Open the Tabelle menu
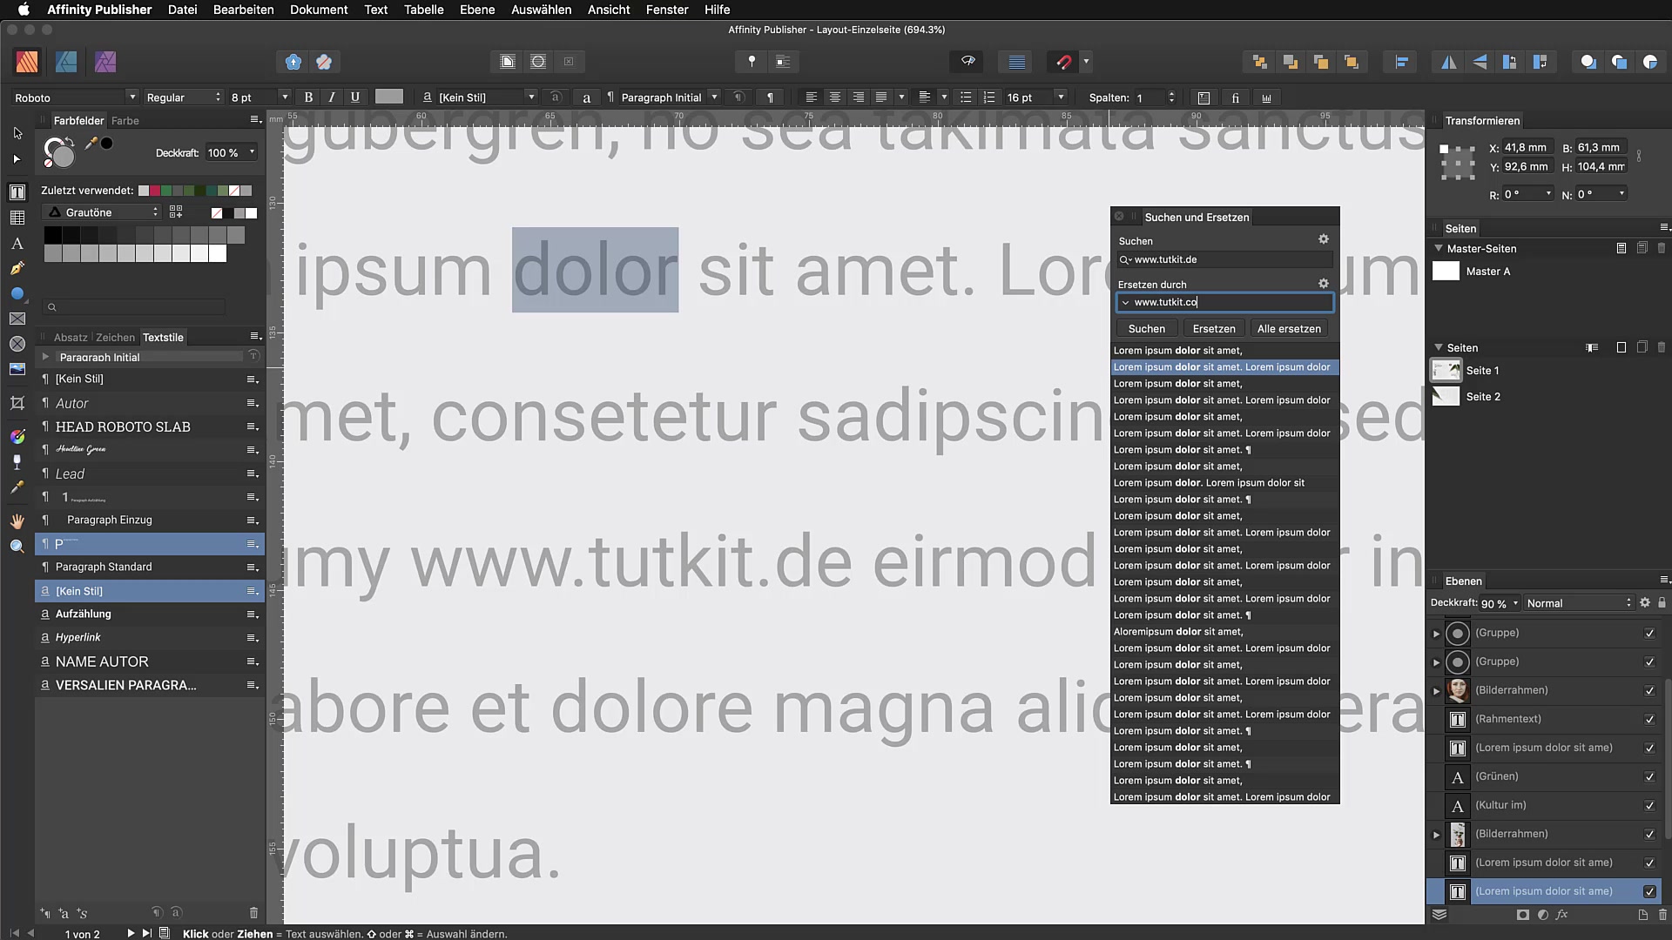1672x940 pixels. click(423, 10)
